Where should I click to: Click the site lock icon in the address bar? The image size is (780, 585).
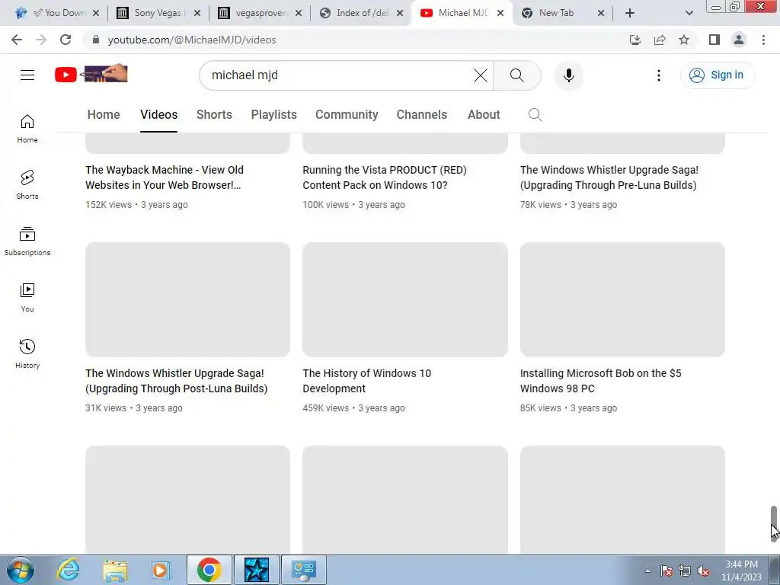[96, 40]
